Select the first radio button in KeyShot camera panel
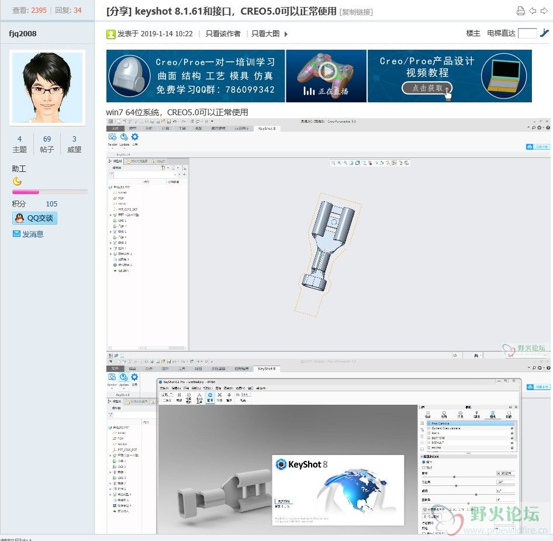The width and height of the screenshot is (553, 541). [424, 462]
